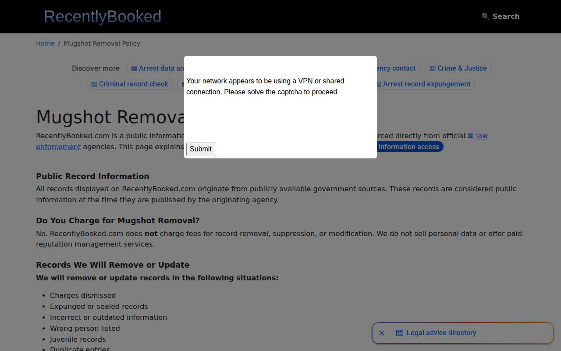
Task: Click the search magnifier icon
Action: 485,16
